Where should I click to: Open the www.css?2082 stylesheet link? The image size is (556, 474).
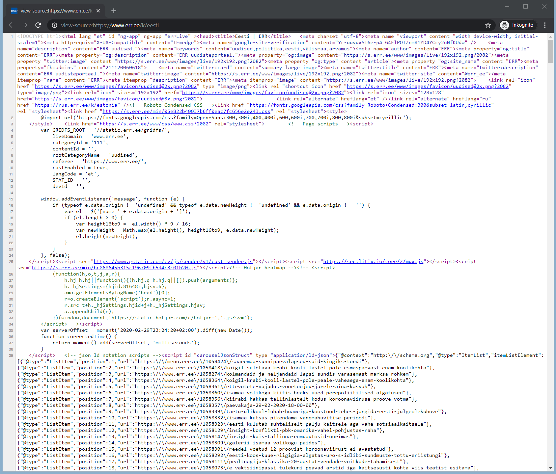[x=154, y=124]
